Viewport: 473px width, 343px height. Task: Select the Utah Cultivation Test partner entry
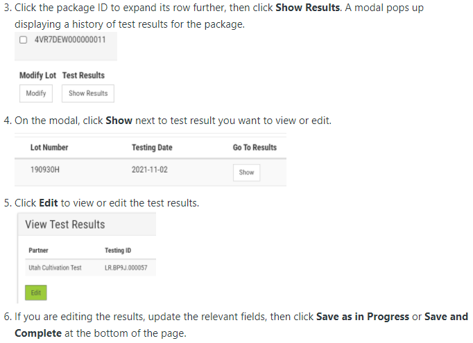[x=55, y=267]
